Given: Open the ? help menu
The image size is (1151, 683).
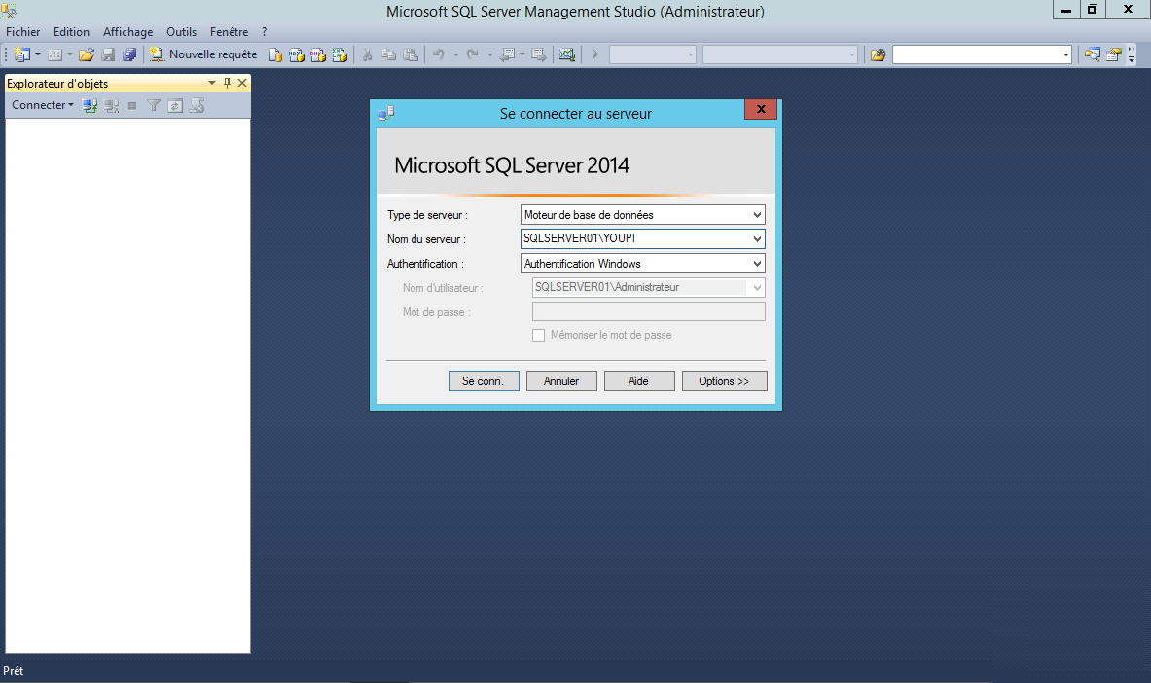Looking at the screenshot, I should click(265, 31).
